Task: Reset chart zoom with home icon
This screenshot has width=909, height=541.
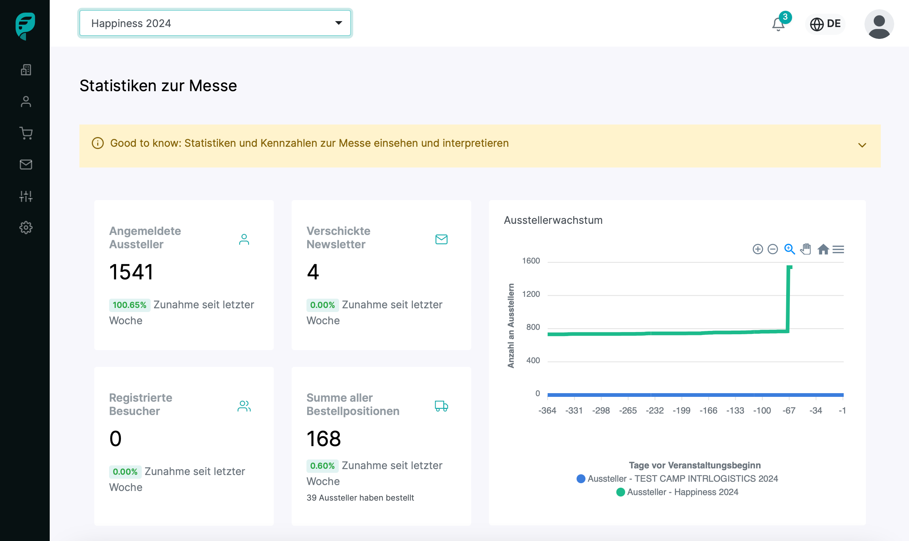Action: tap(823, 249)
